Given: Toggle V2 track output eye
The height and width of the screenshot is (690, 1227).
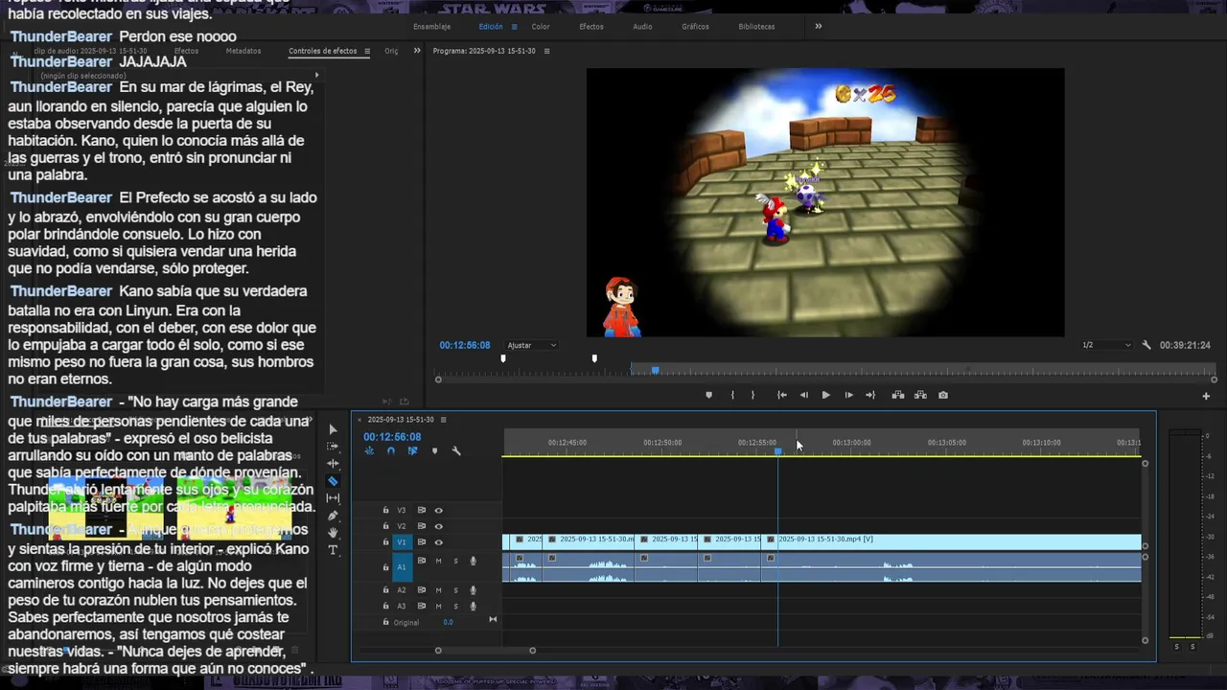Looking at the screenshot, I should [x=438, y=526].
